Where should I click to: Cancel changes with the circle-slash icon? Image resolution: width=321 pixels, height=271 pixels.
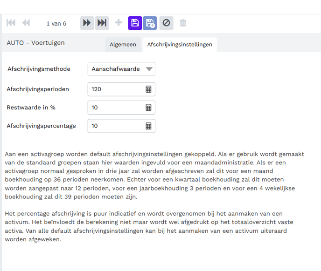(166, 23)
